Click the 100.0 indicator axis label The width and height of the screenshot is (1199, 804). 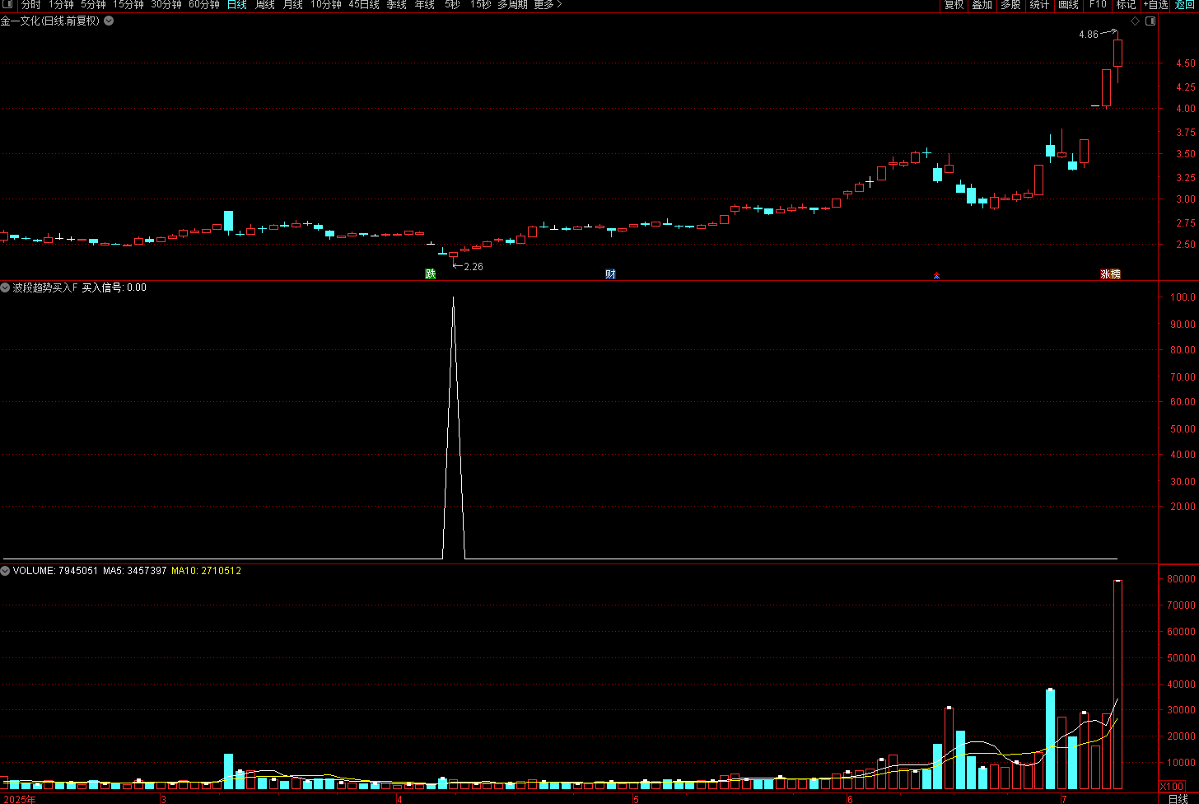(x=1183, y=297)
